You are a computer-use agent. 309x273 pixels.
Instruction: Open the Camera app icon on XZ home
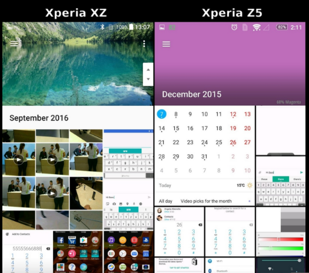coord(146,267)
